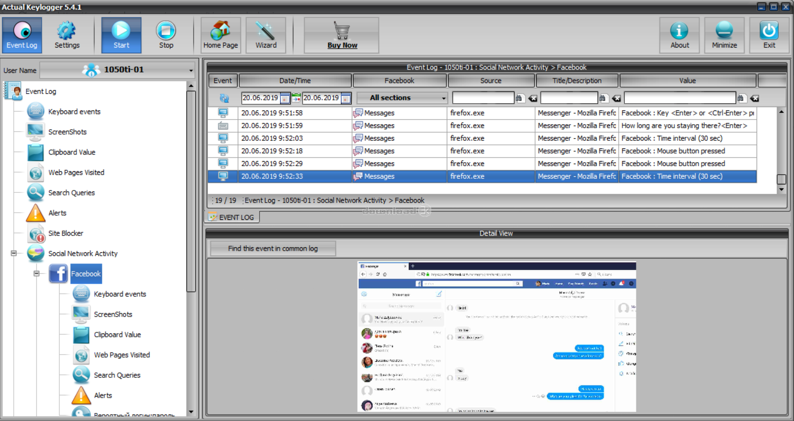Open the About info icon
The height and width of the screenshot is (421, 794).
(x=679, y=35)
